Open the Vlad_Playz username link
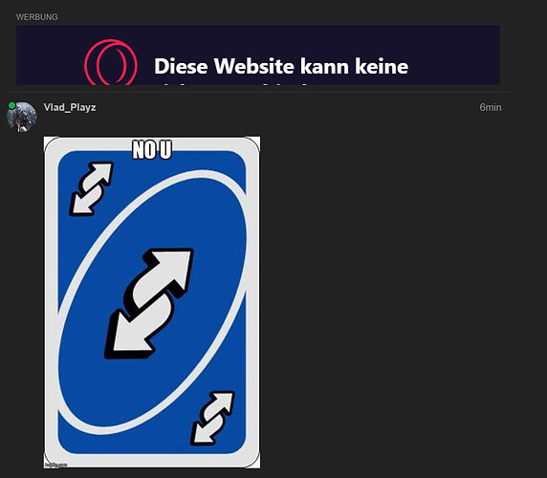Screen dimensions: 547x478 point(70,107)
